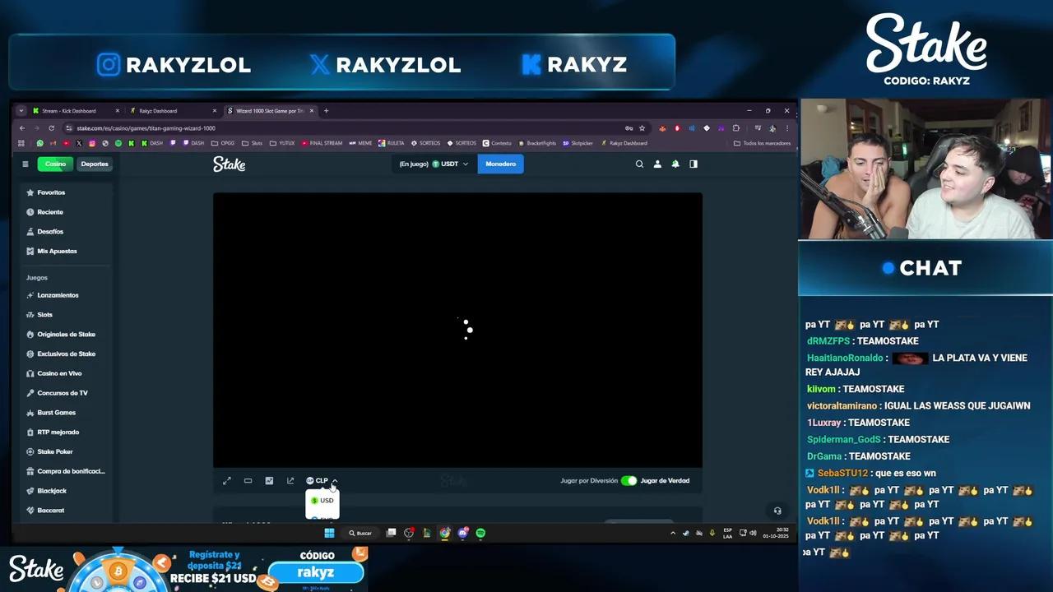This screenshot has width=1053, height=592.
Task: Show hidden system tray icons chevron
Action: click(x=673, y=533)
